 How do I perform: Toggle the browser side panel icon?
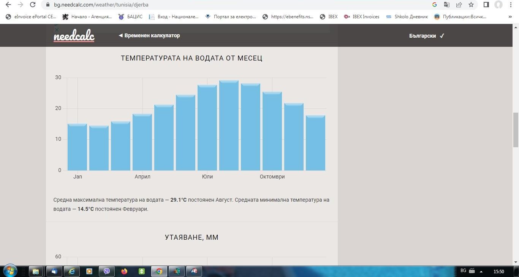click(486, 5)
